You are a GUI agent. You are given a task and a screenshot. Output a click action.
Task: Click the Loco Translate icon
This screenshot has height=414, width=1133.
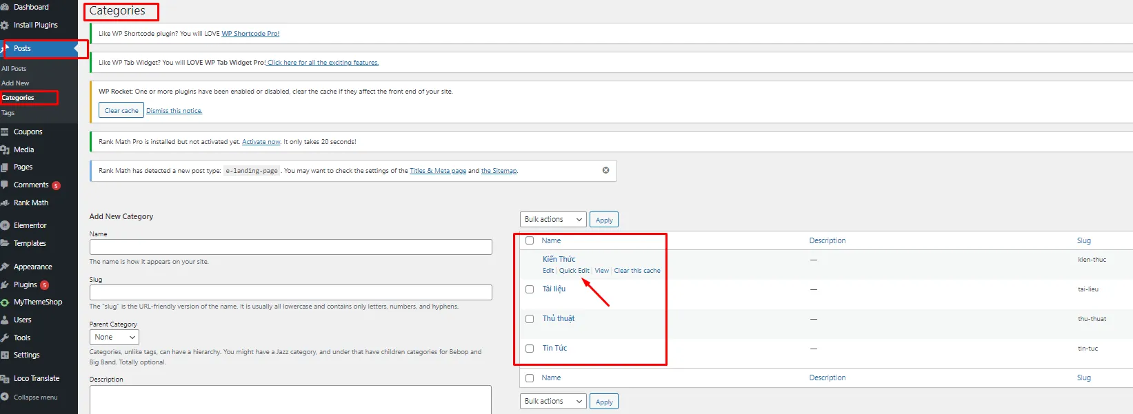click(x=4, y=378)
